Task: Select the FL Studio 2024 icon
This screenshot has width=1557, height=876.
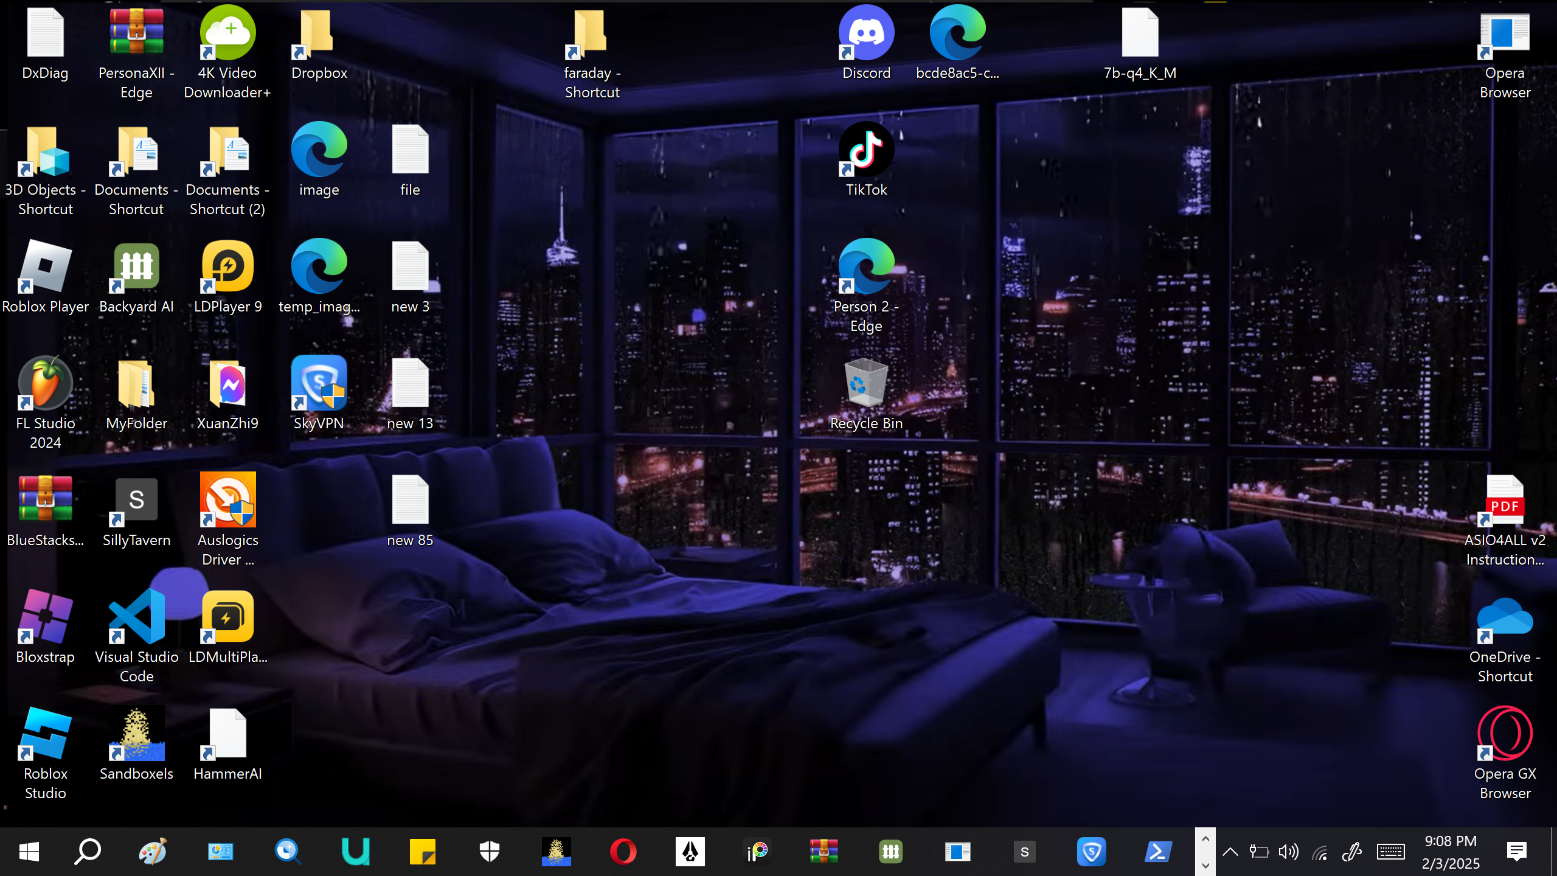Action: point(46,383)
